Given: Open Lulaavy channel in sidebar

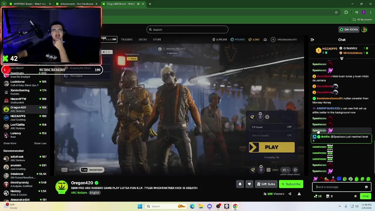Looking at the screenshot, I should [25, 135].
